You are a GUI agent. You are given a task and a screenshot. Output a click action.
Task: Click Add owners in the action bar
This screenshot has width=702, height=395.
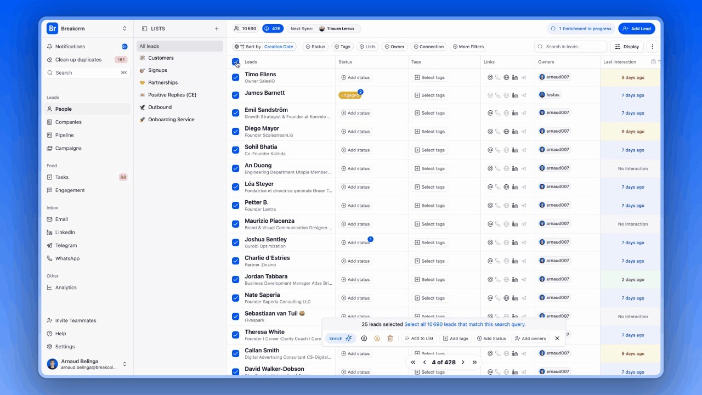(x=530, y=338)
